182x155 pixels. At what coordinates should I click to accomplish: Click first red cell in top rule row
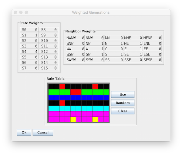point(62,86)
